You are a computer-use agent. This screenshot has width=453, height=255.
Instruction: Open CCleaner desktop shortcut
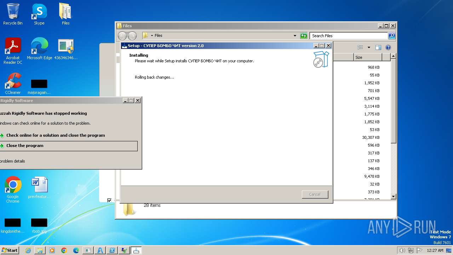click(x=13, y=84)
